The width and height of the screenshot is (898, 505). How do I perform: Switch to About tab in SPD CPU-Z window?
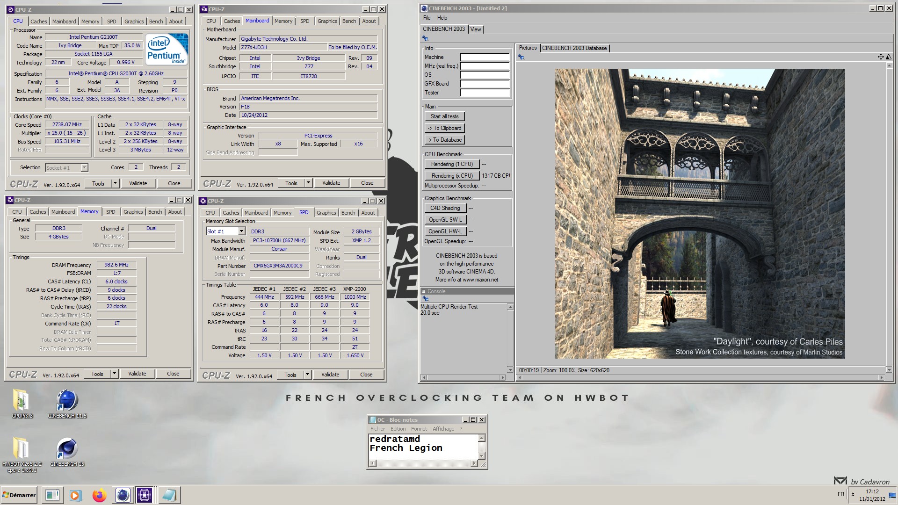[368, 213]
